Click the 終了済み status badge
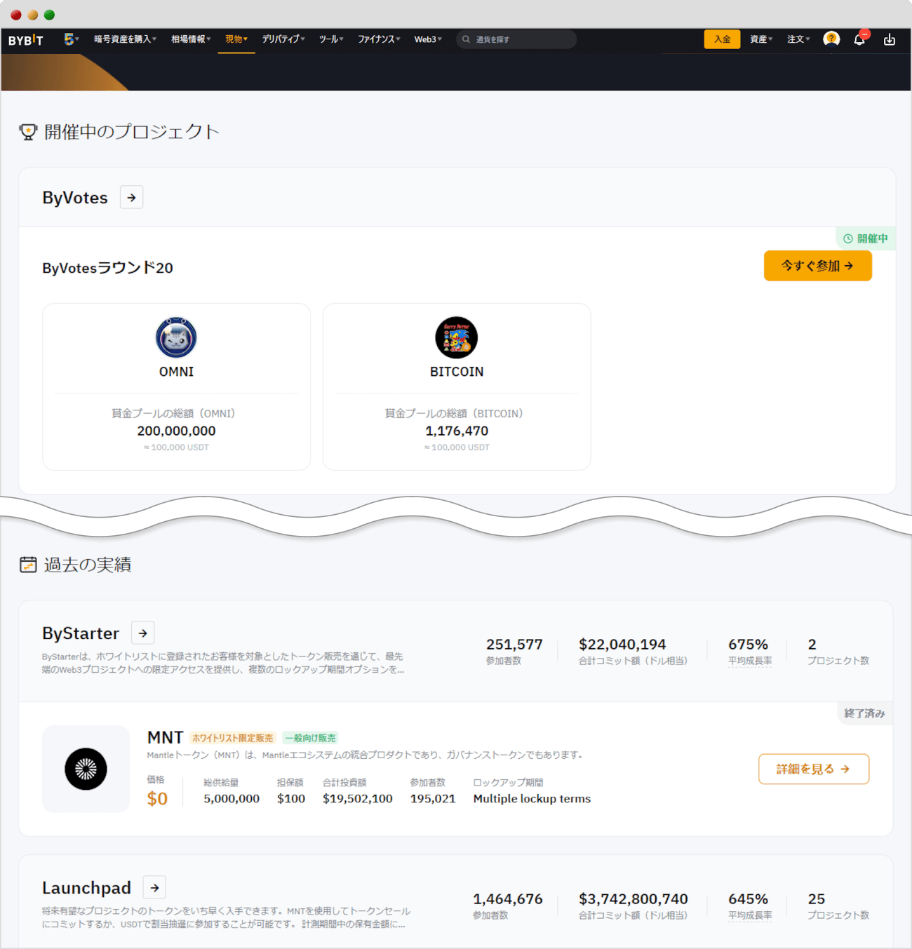Image resolution: width=912 pixels, height=949 pixels. [864, 713]
